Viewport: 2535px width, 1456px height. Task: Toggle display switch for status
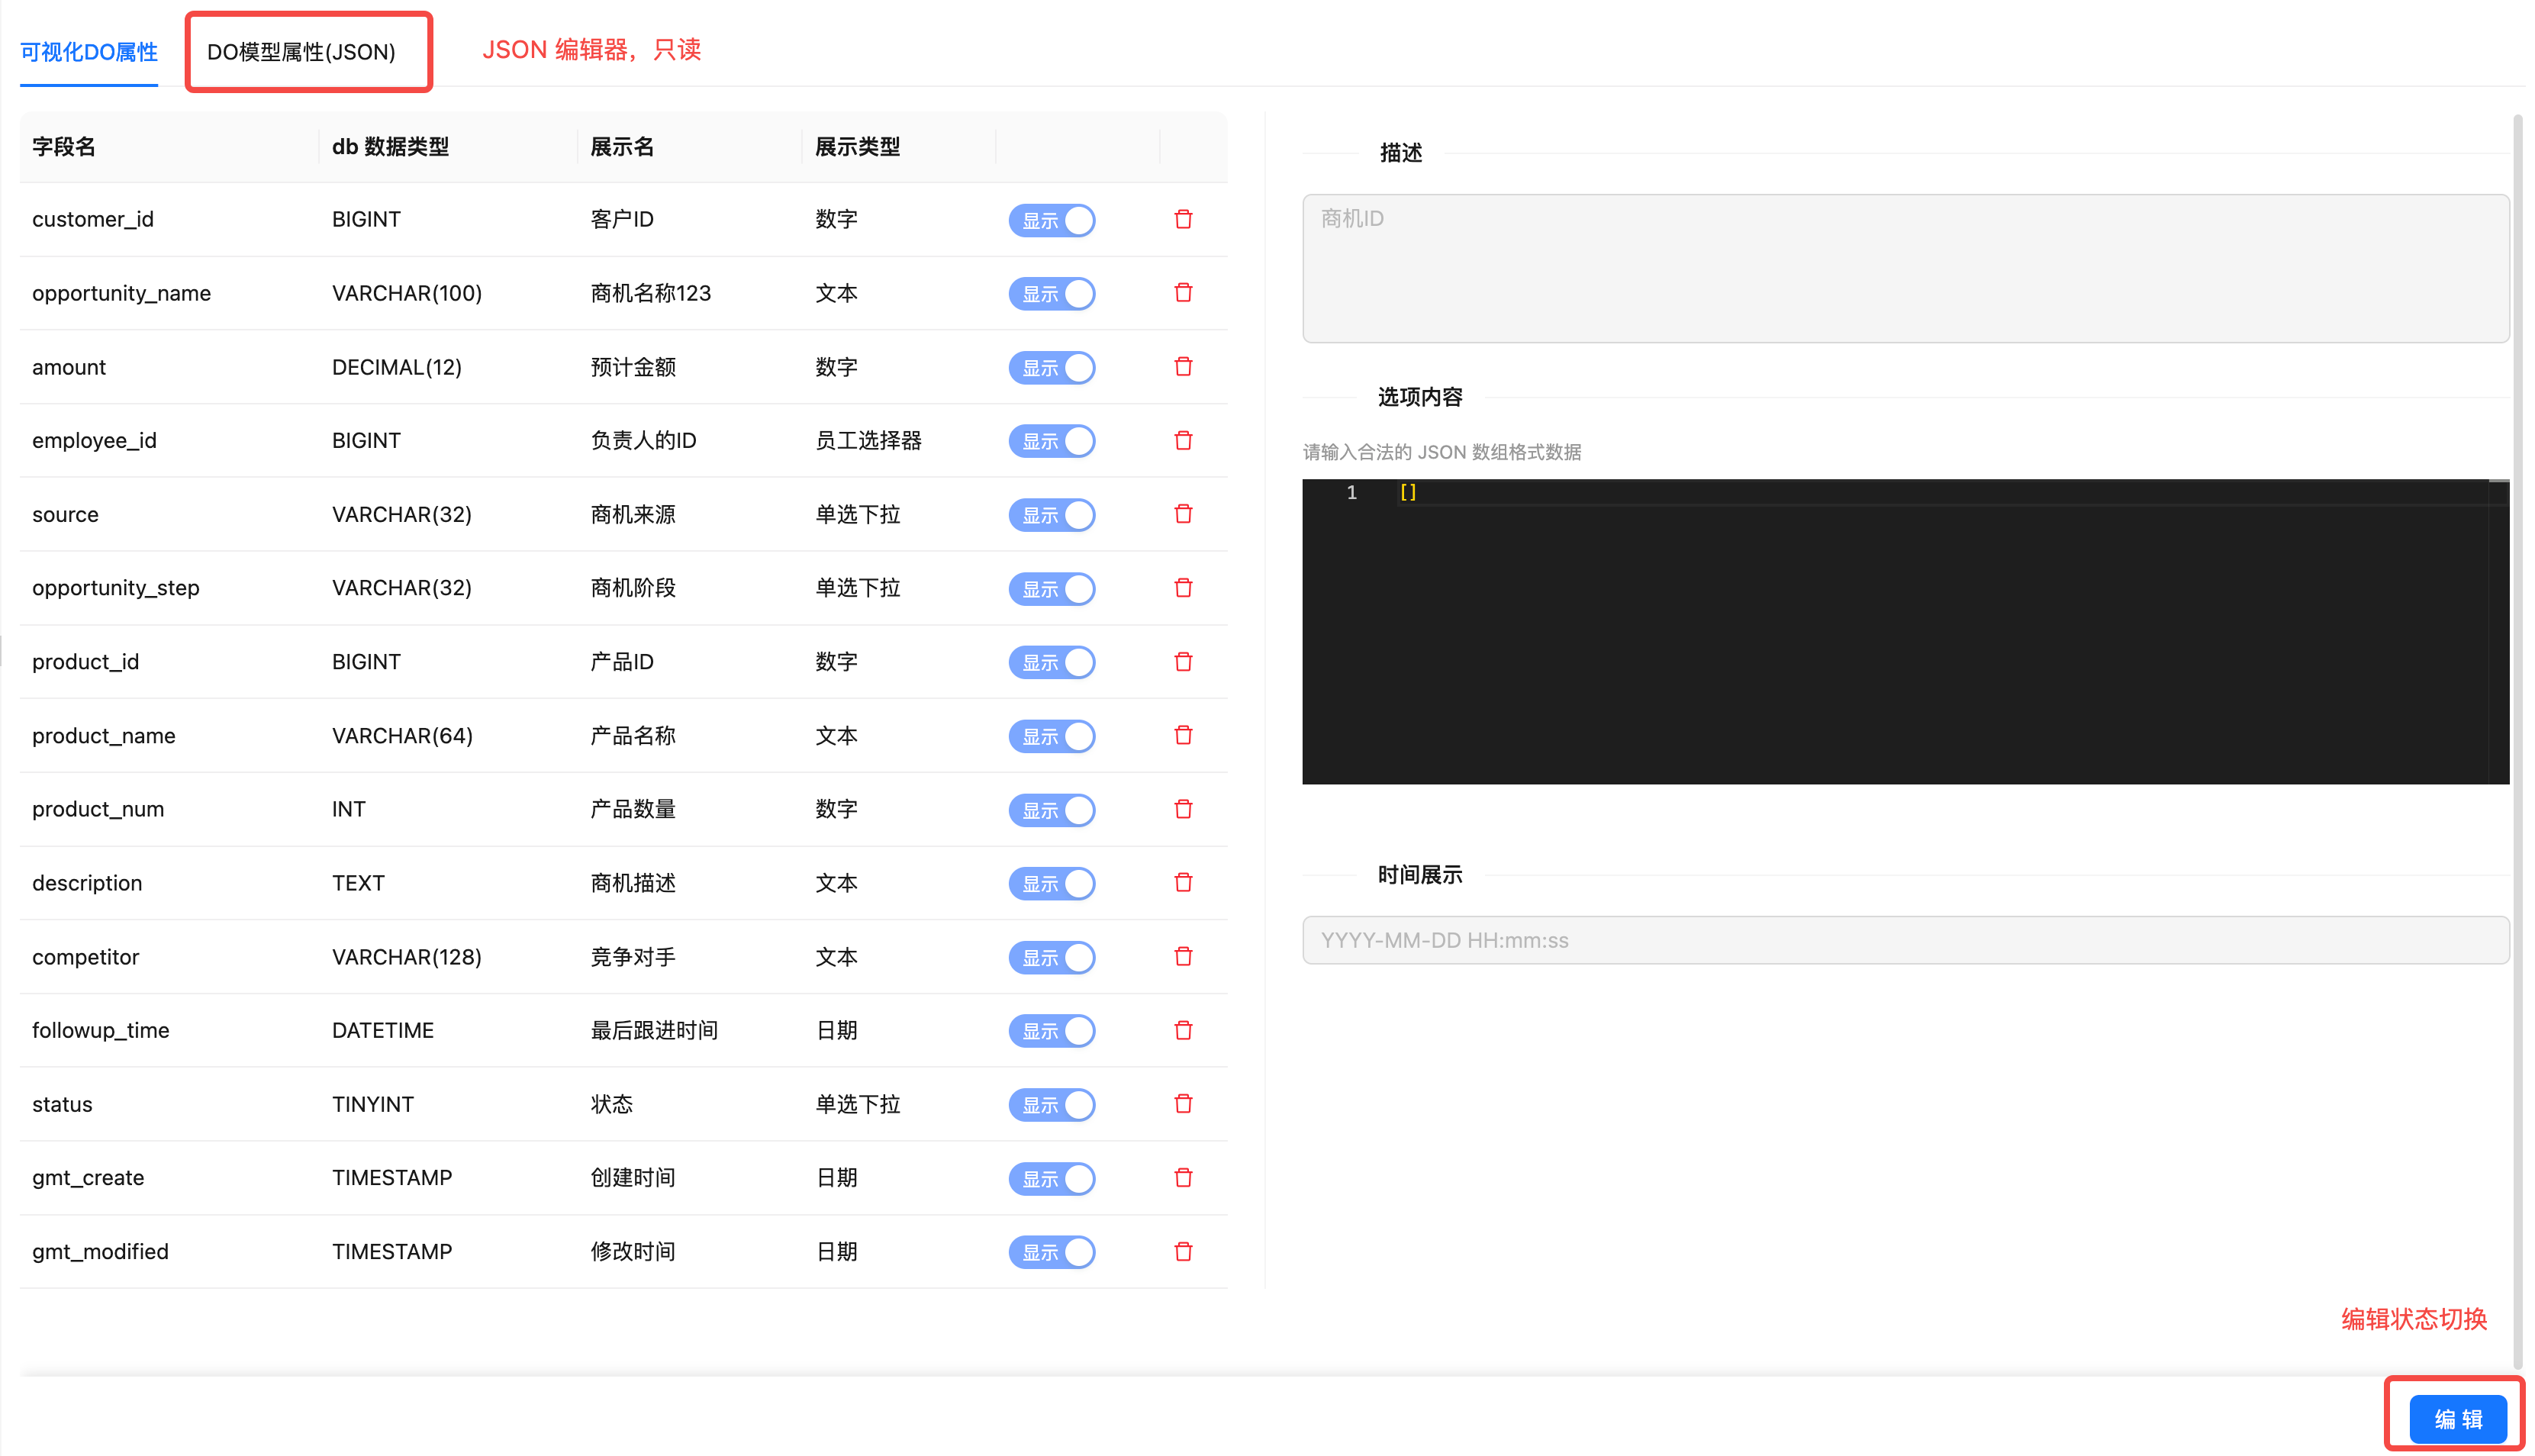click(x=1051, y=1105)
